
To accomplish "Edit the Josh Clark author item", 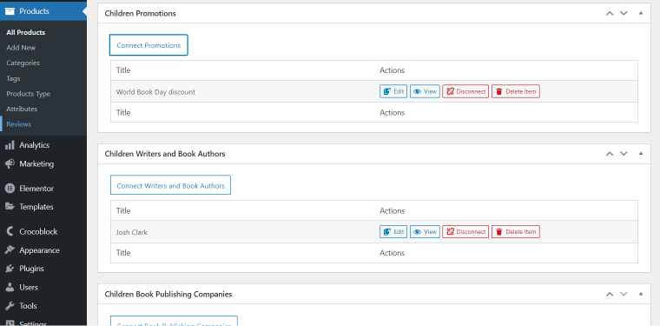I will coord(393,231).
